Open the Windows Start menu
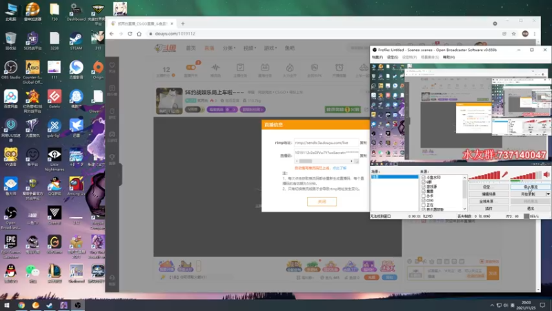This screenshot has height=311, width=552. [7, 305]
